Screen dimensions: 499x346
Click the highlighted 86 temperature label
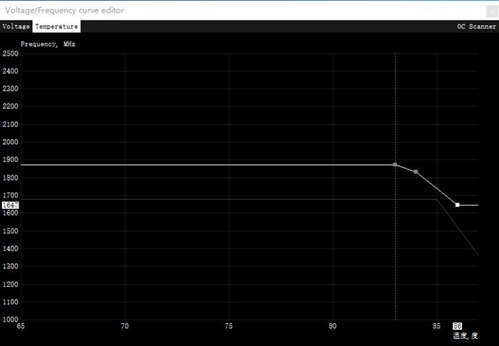[457, 326]
